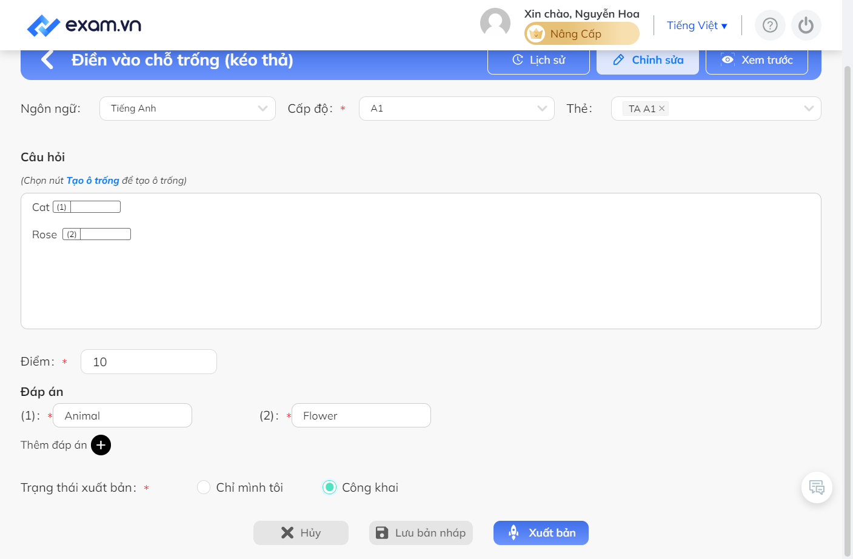Image resolution: width=853 pixels, height=559 pixels.
Task: Click the Hủy cancel button
Action: pos(301,533)
